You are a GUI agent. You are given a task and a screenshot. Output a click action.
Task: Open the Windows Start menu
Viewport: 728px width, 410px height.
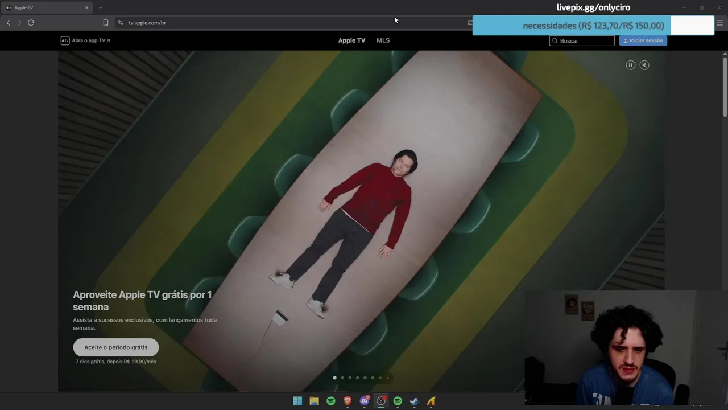[x=297, y=401]
